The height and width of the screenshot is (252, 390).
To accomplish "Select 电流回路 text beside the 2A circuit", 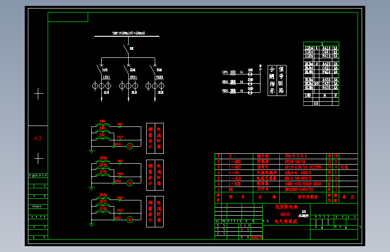I will [x=159, y=175].
